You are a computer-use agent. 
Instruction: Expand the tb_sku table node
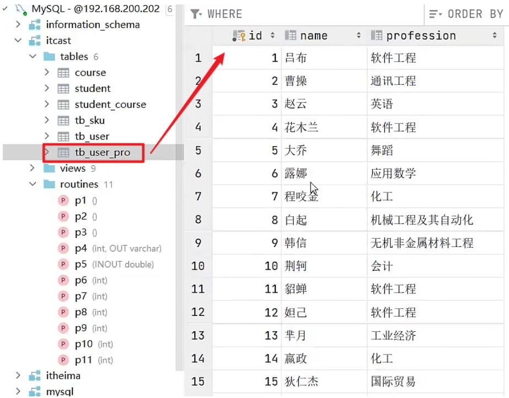[x=47, y=120]
